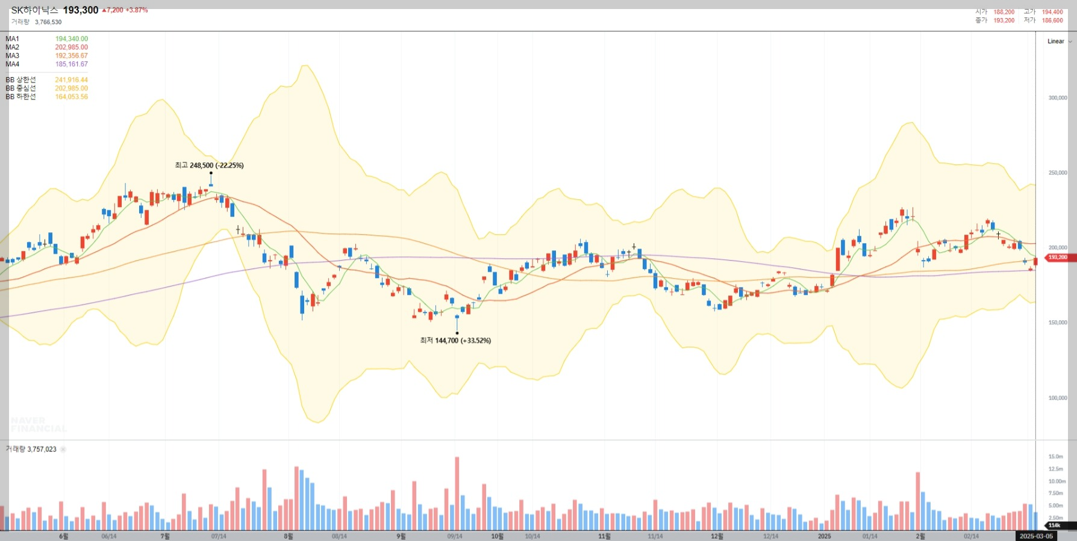Select the BB 상한선 legend row
The height and width of the screenshot is (541, 1077).
(47, 79)
